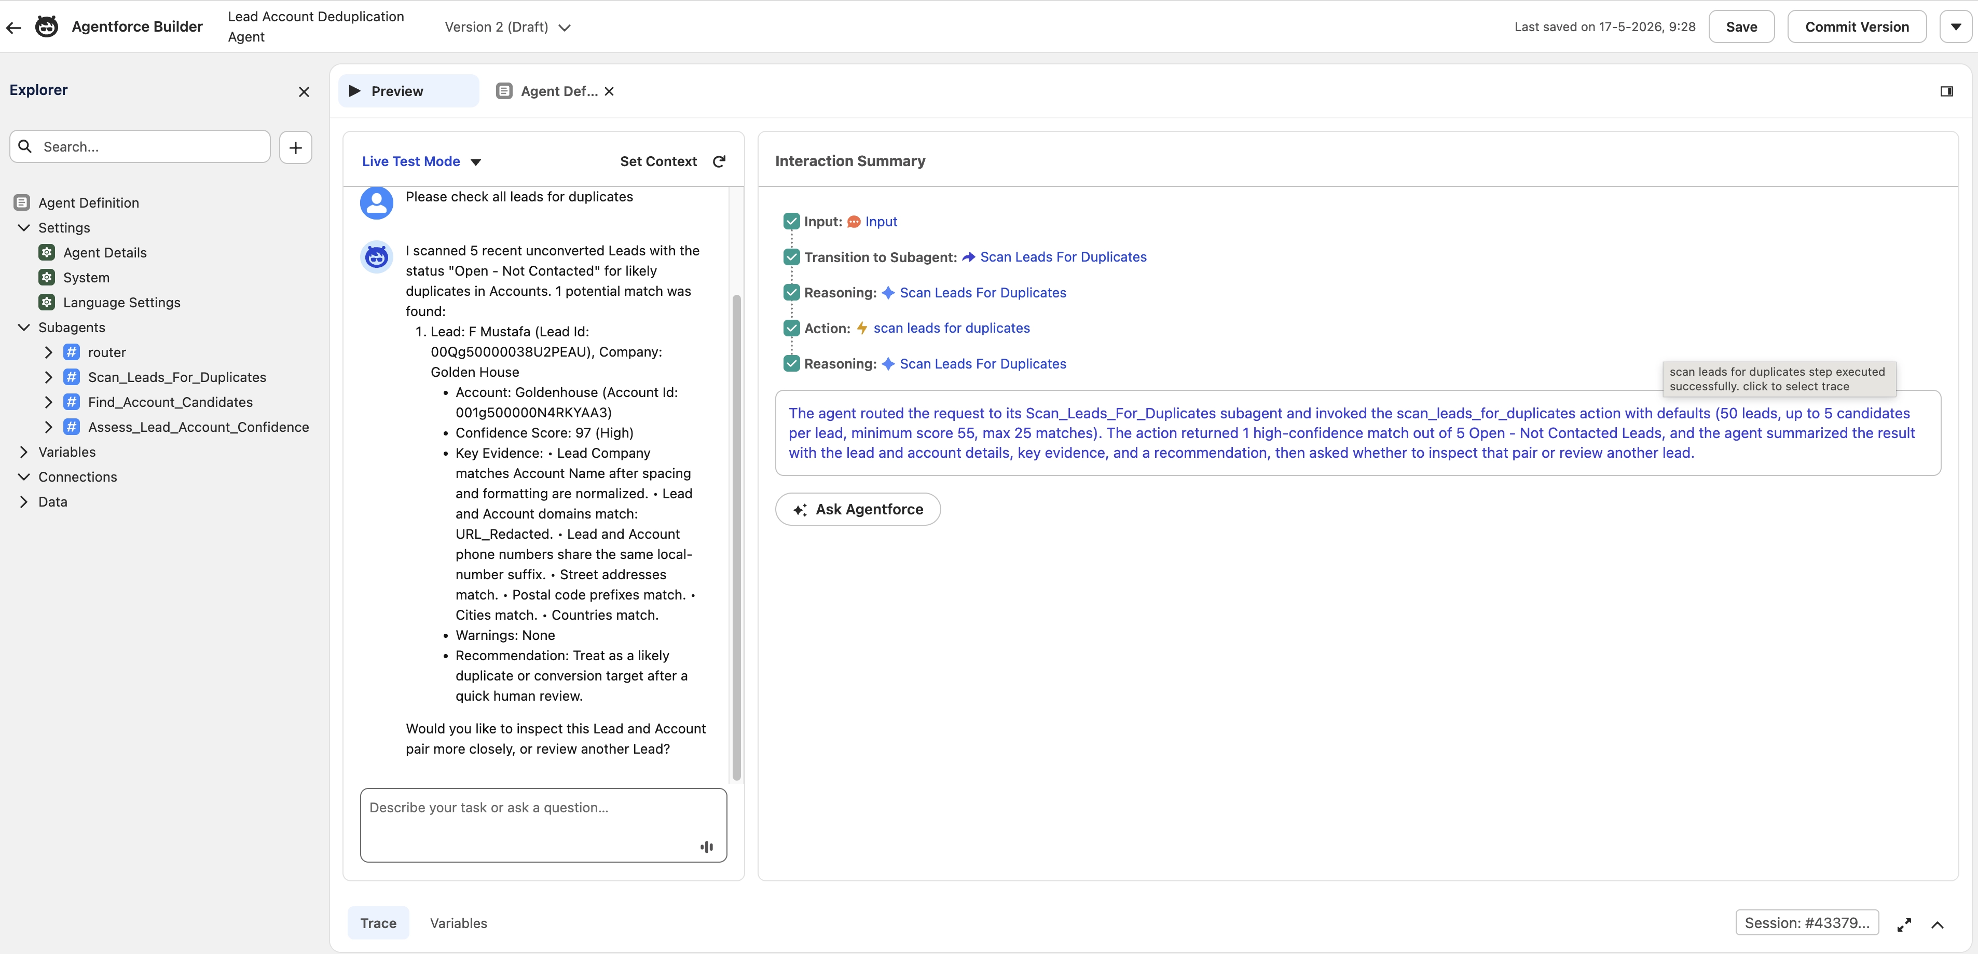Select the Agent Details gear icon
This screenshot has height=954, width=1978.
click(47, 253)
